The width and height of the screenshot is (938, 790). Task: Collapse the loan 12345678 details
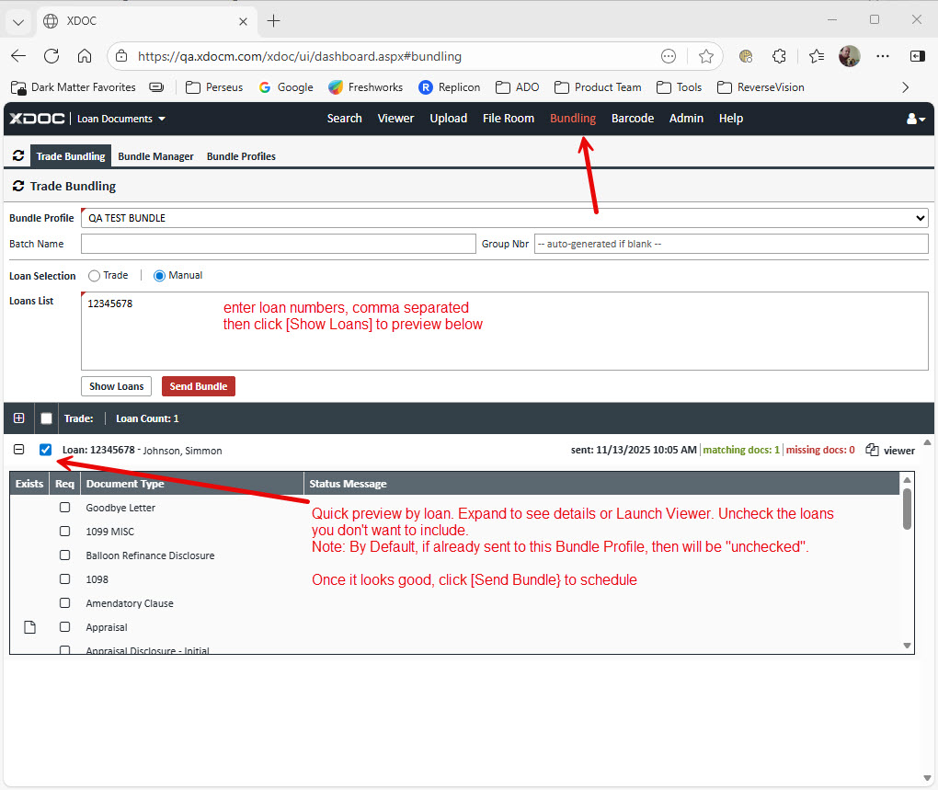(18, 450)
